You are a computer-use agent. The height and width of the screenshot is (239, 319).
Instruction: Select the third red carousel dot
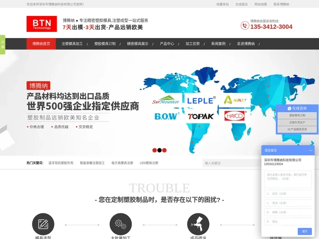point(164,150)
